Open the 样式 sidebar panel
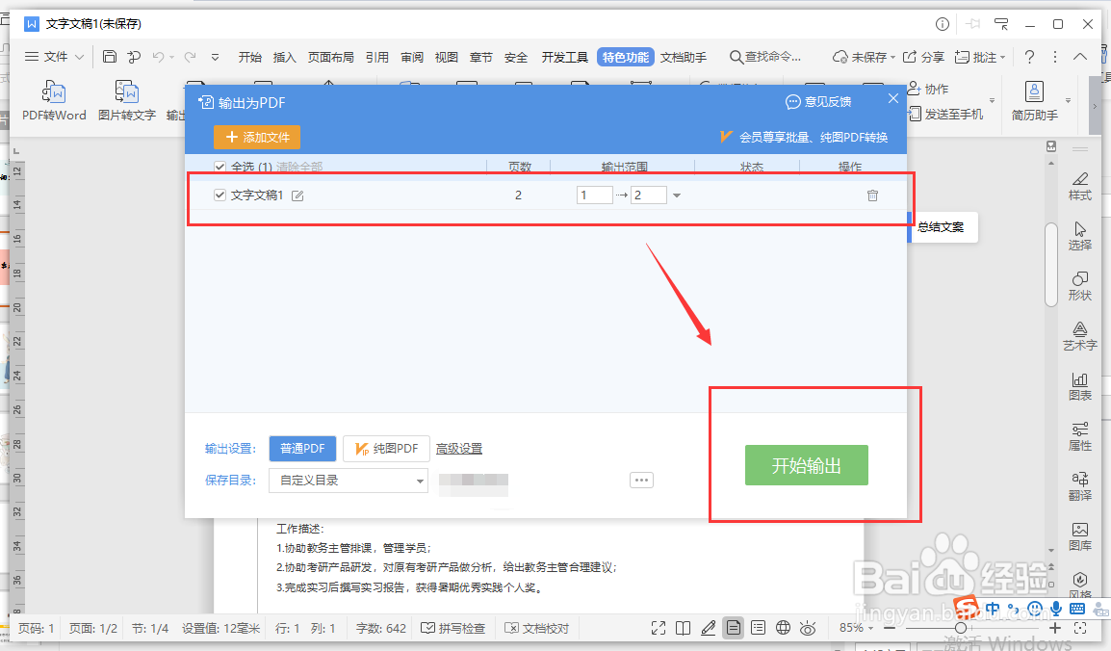Viewport: 1111px width, 651px height. pos(1080,186)
